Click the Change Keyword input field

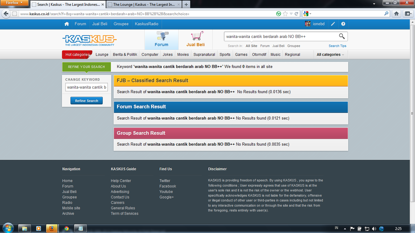tap(87, 87)
